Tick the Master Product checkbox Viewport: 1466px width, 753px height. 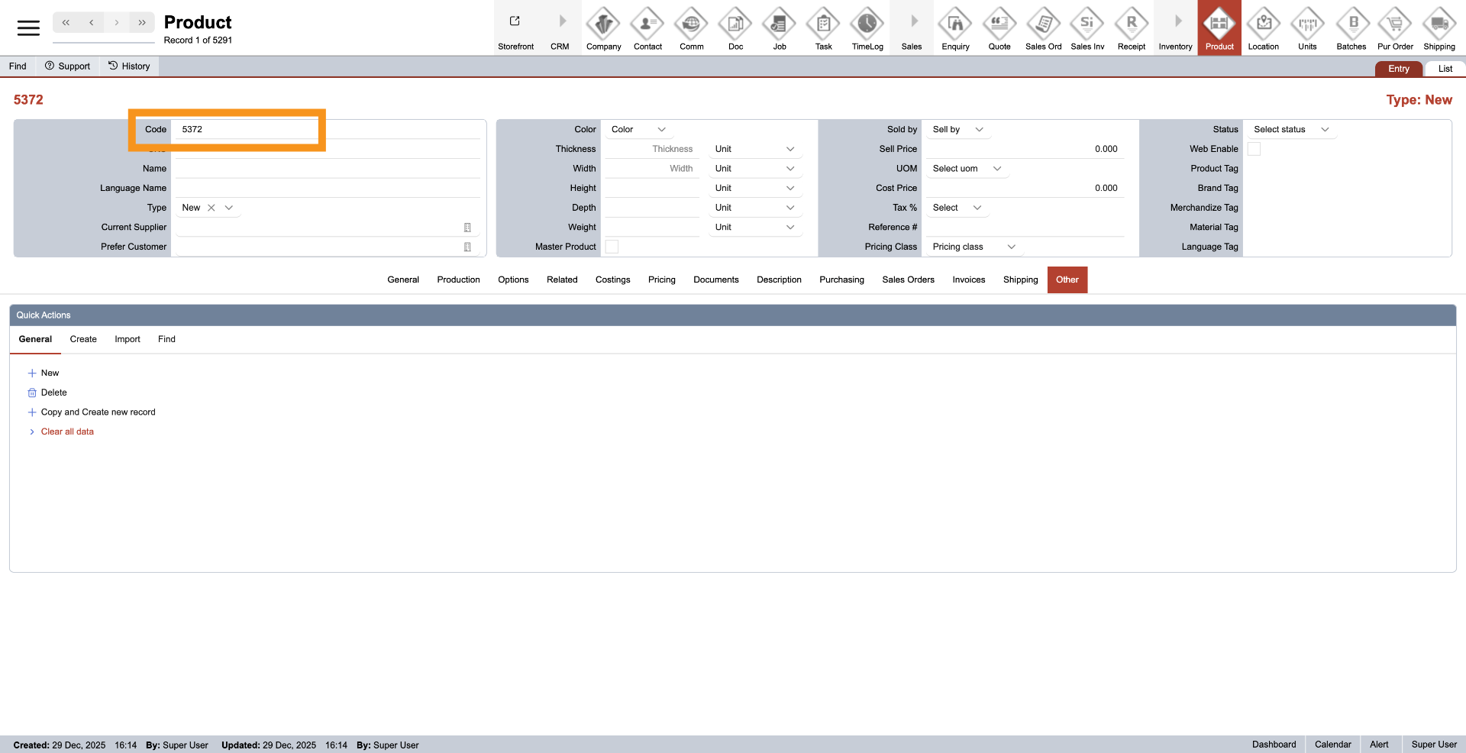612,247
